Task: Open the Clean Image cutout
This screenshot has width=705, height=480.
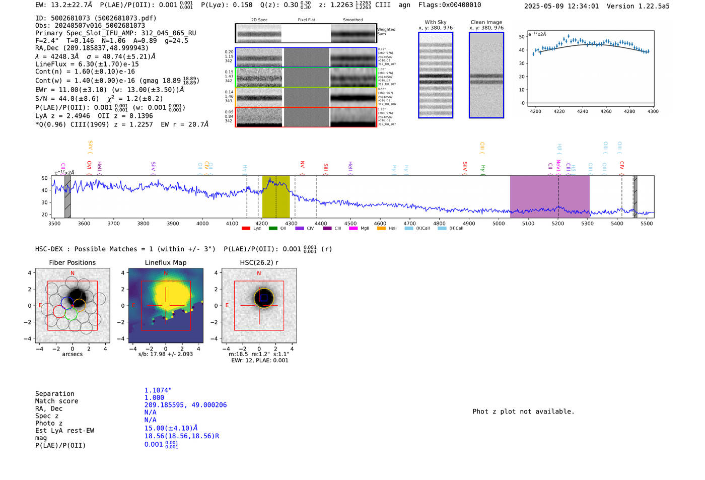Action: [486, 75]
